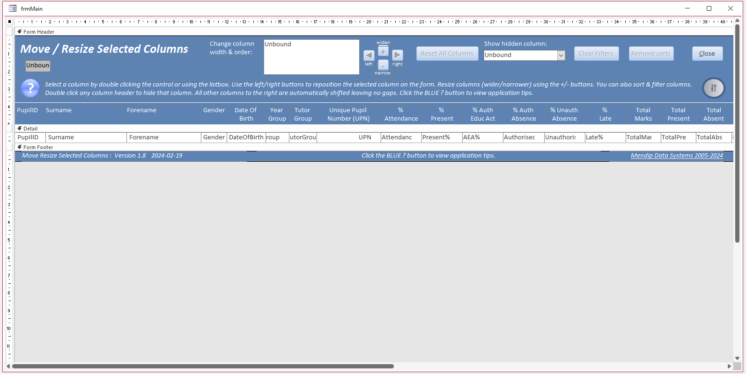This screenshot has height=374, width=746.
Task: Click the Show hidden column combo text field
Action: (x=521, y=55)
